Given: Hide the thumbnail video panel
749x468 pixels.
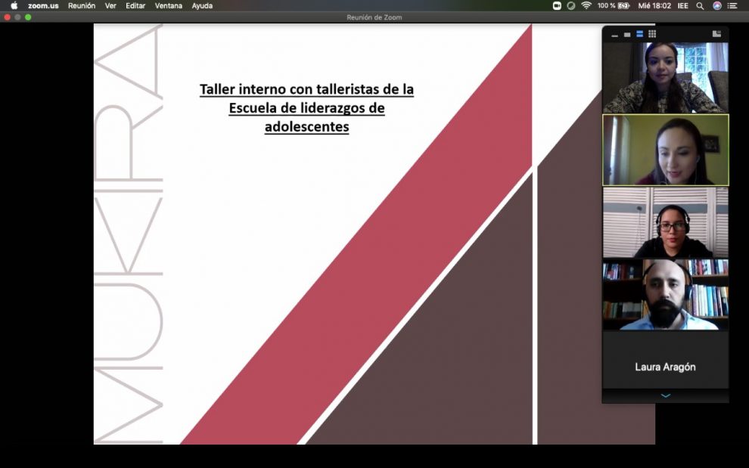Looking at the screenshot, I should pyautogui.click(x=615, y=34).
